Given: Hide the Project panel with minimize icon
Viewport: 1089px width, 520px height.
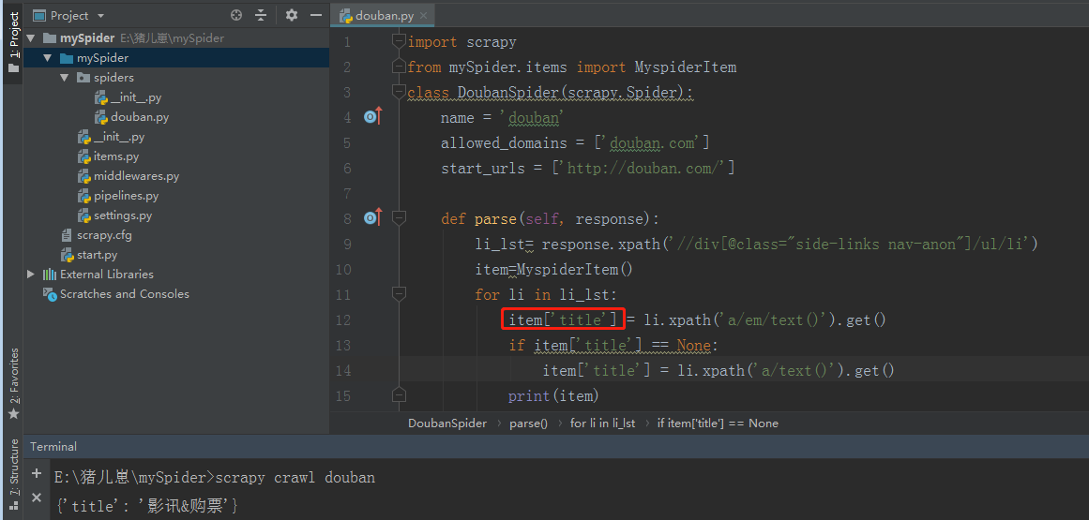Looking at the screenshot, I should (x=316, y=15).
